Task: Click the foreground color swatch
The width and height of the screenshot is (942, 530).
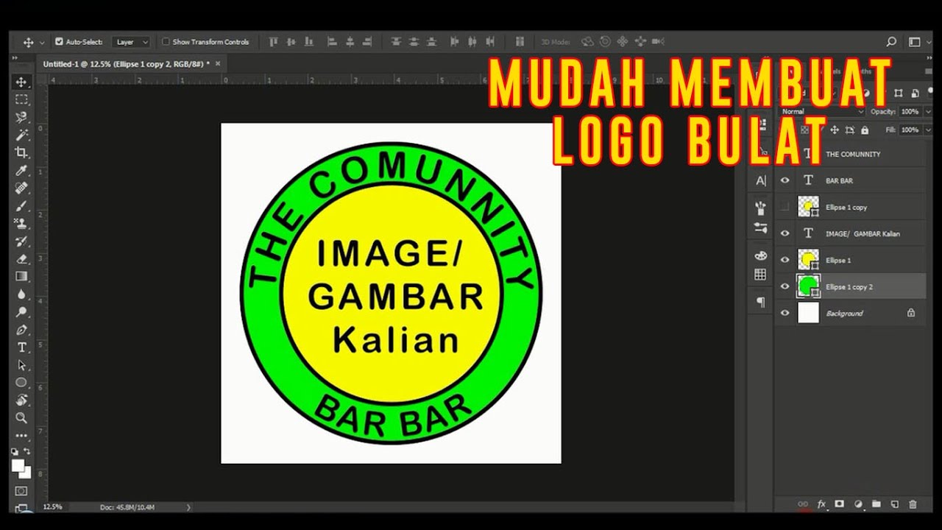Action: 18,465
